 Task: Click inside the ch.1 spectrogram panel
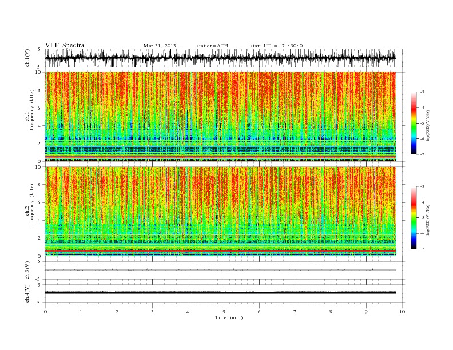tap(221, 117)
